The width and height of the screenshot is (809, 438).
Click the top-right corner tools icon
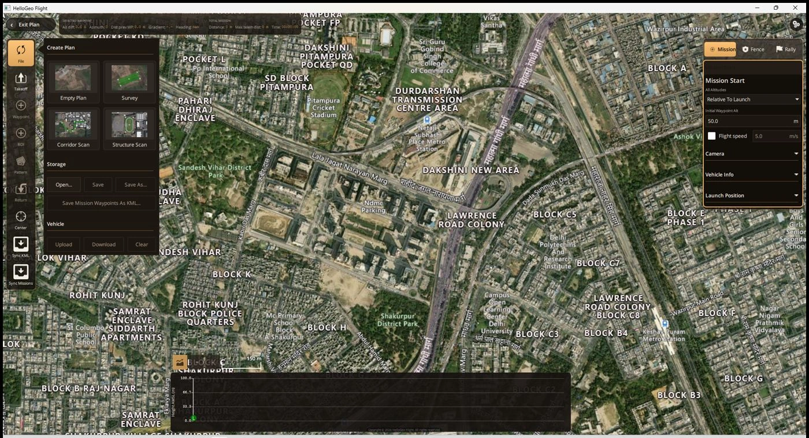(x=796, y=24)
